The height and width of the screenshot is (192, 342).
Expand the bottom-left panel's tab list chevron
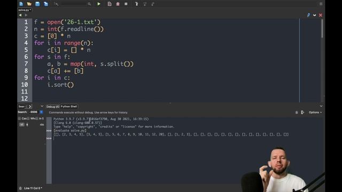click(x=42, y=106)
